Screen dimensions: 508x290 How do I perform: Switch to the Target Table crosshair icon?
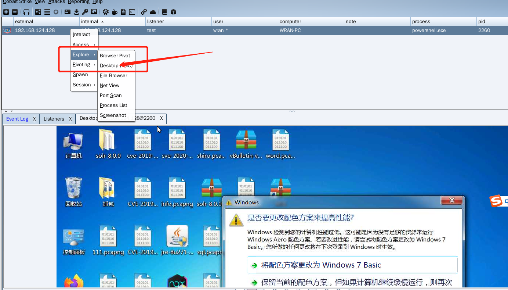point(56,12)
